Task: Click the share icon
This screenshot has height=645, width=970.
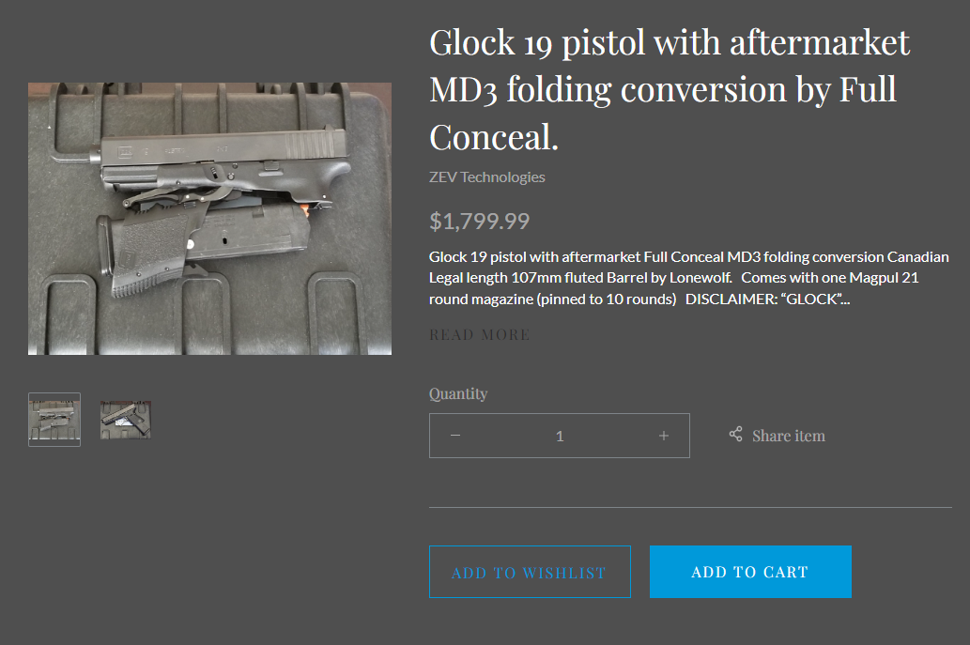Action: coord(736,435)
